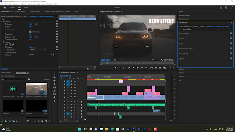The image size is (235, 132).
Task: Collapse the Motion effect group
Action: tap(2, 21)
